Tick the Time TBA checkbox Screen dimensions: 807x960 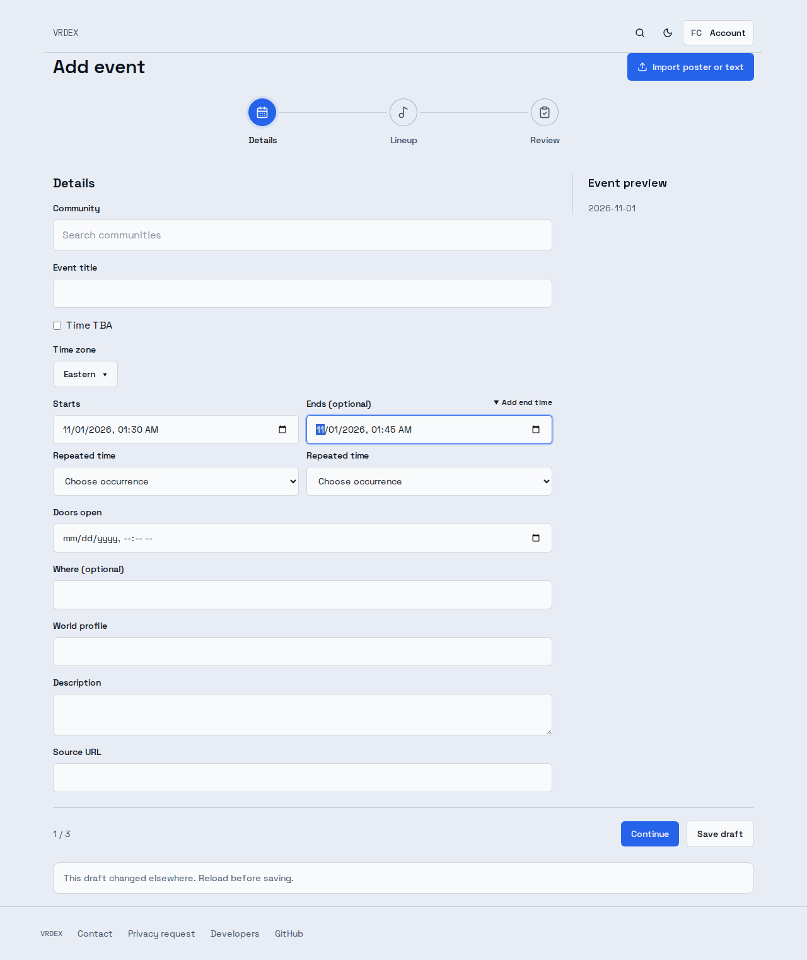click(x=57, y=325)
